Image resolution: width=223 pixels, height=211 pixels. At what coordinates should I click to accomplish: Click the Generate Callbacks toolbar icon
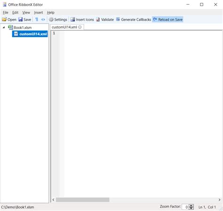point(118,19)
